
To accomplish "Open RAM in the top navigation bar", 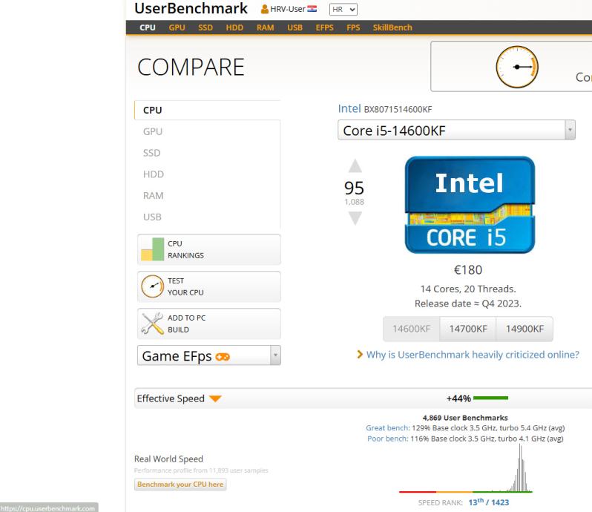I will tap(265, 27).
